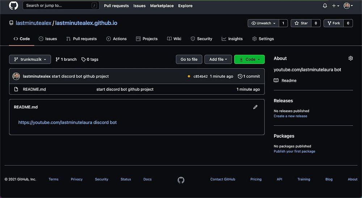The width and height of the screenshot is (362, 198).
Task: Star this repository
Action: pyautogui.click(x=301, y=23)
